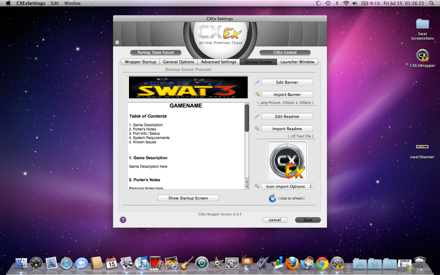Click the CXEx icon in the dock

pos(337,263)
